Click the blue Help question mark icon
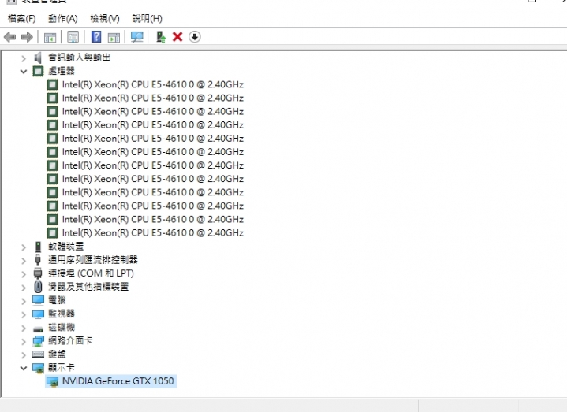The height and width of the screenshot is (412, 568). tap(96, 37)
